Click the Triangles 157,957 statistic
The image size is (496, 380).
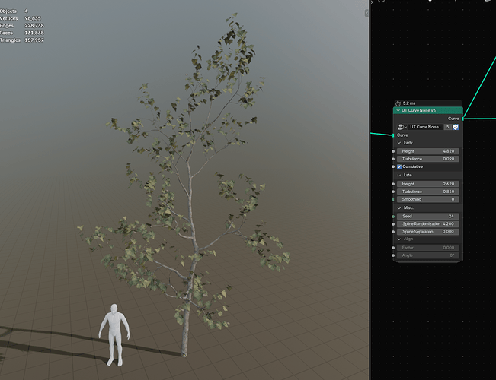(21, 40)
